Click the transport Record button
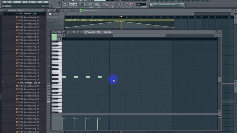 80,4
